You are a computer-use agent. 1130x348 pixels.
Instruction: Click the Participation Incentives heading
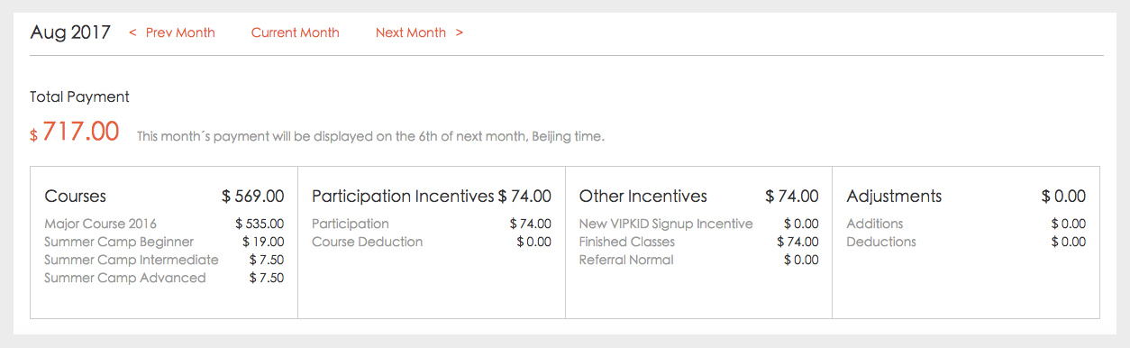point(403,196)
